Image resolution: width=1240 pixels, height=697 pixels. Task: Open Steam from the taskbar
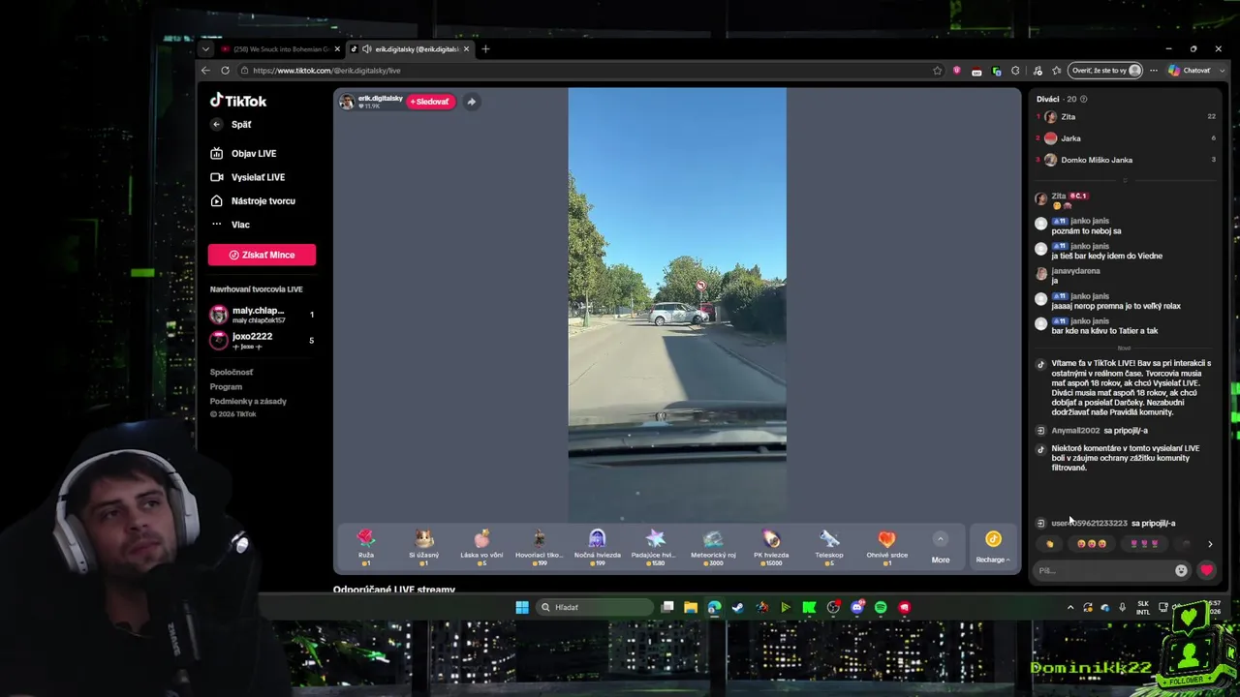point(738,607)
